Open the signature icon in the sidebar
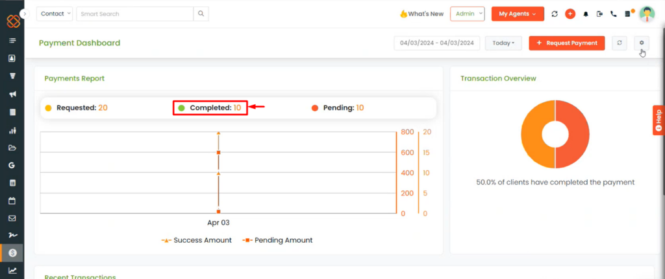The height and width of the screenshot is (279, 665). (12, 235)
